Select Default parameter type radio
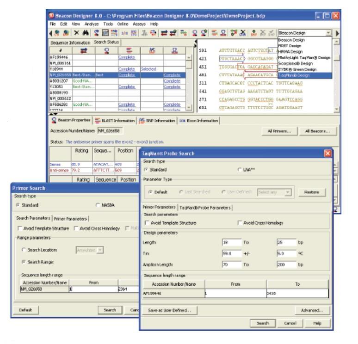 [150, 192]
